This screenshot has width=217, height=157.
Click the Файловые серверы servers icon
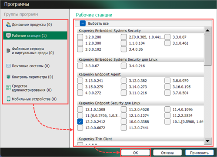(8, 51)
